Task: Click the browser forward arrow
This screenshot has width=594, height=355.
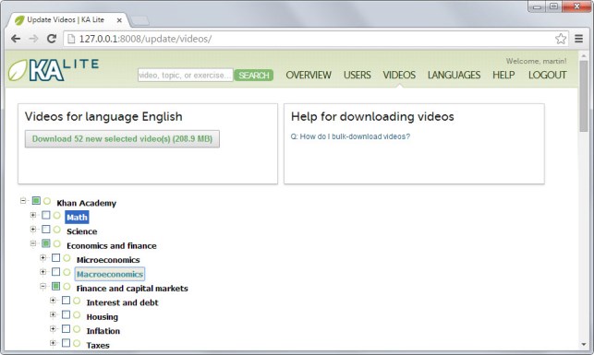Action: point(33,39)
